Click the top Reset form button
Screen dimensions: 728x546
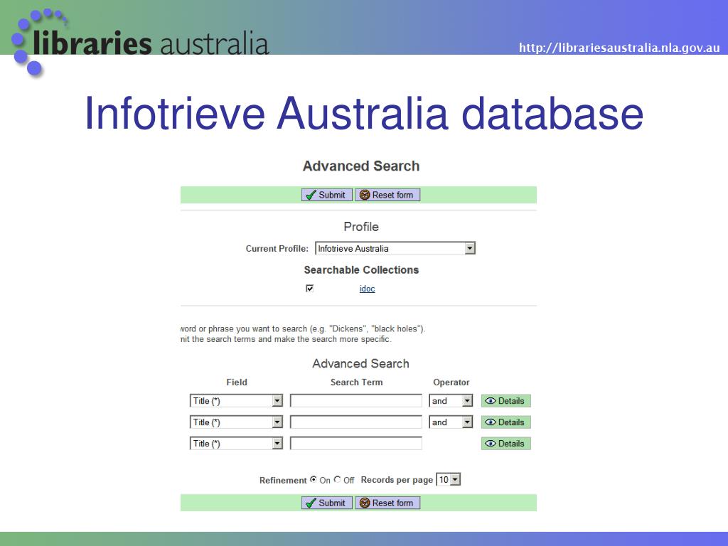pos(387,195)
